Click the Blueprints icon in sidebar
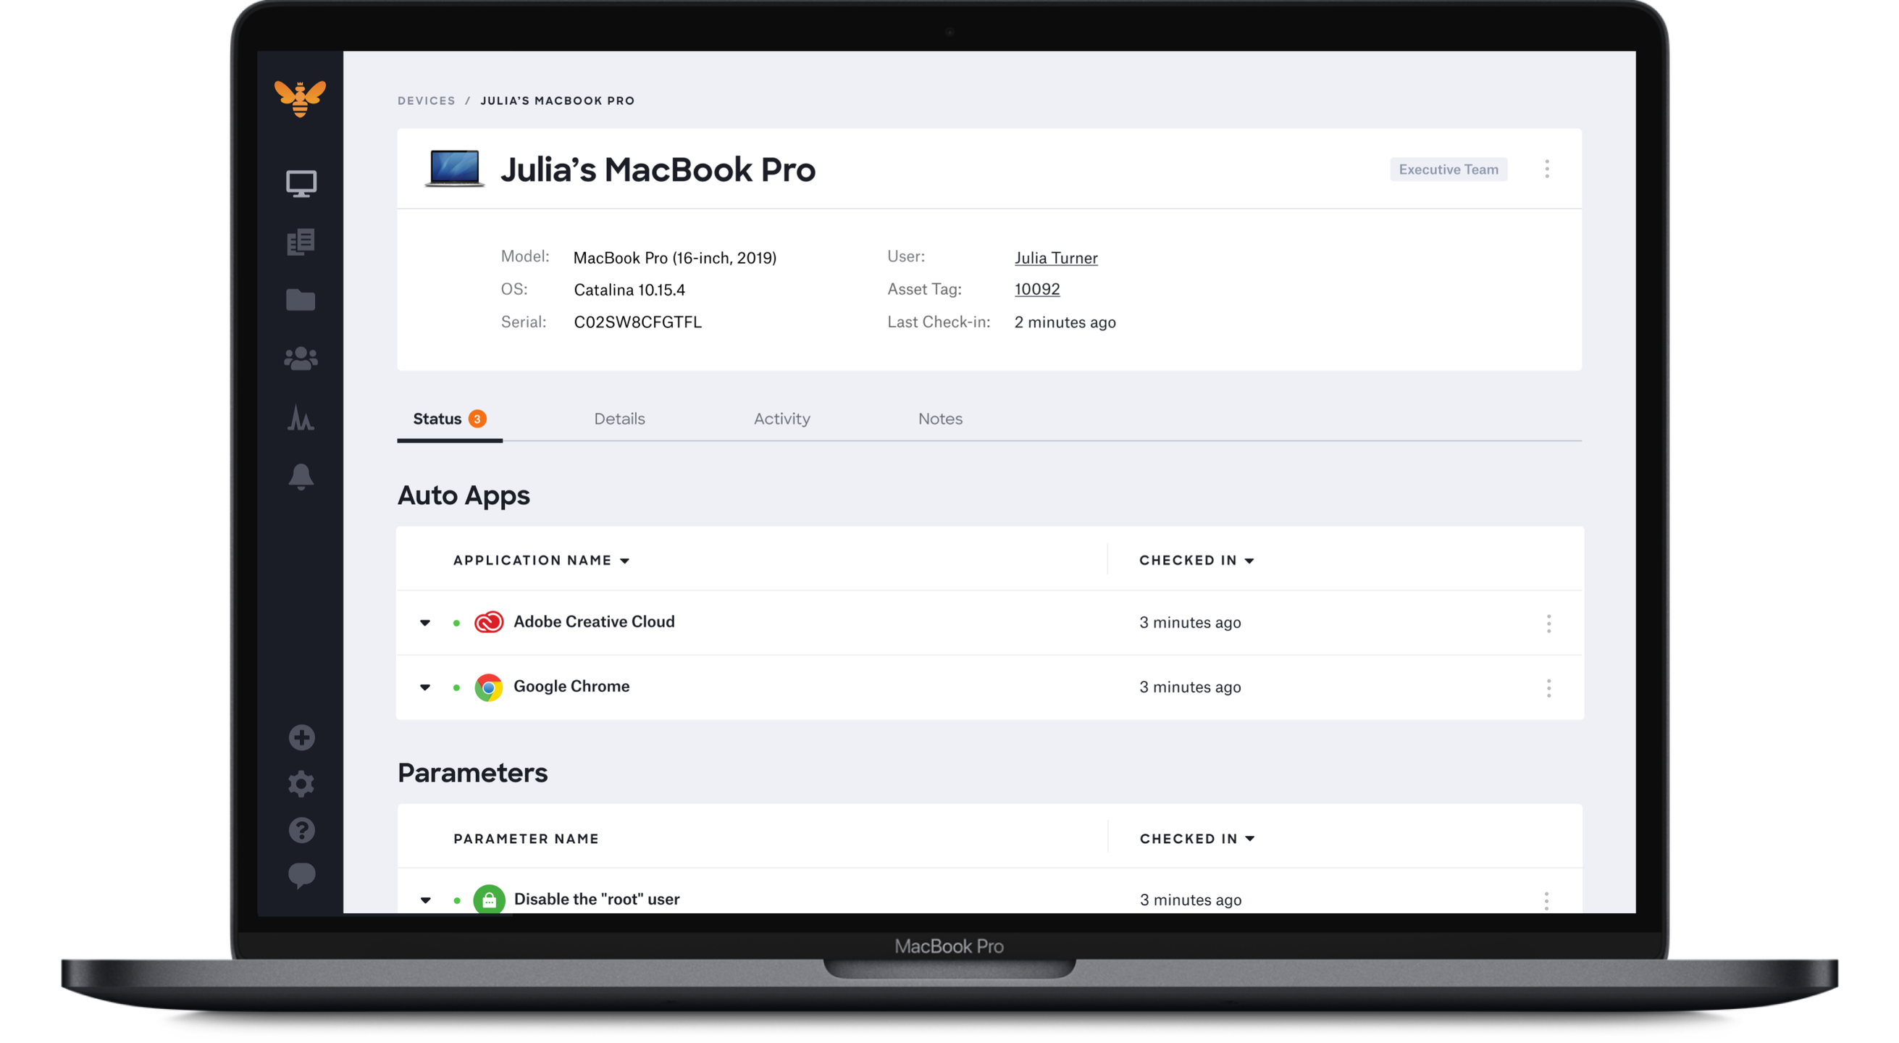 pos(301,242)
